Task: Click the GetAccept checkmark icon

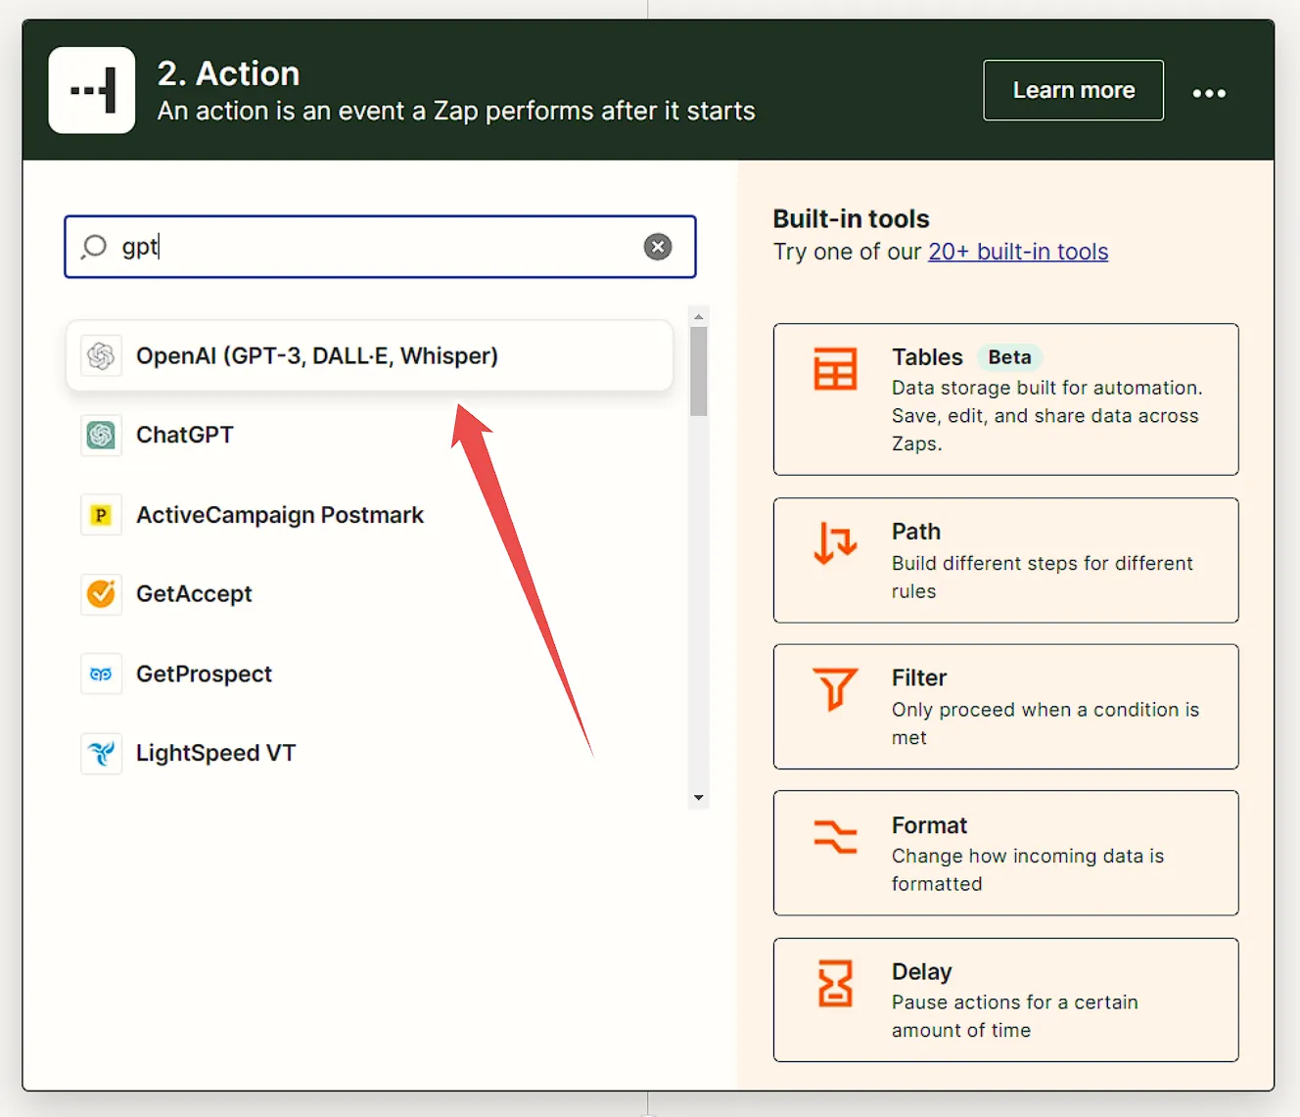Action: (x=101, y=593)
